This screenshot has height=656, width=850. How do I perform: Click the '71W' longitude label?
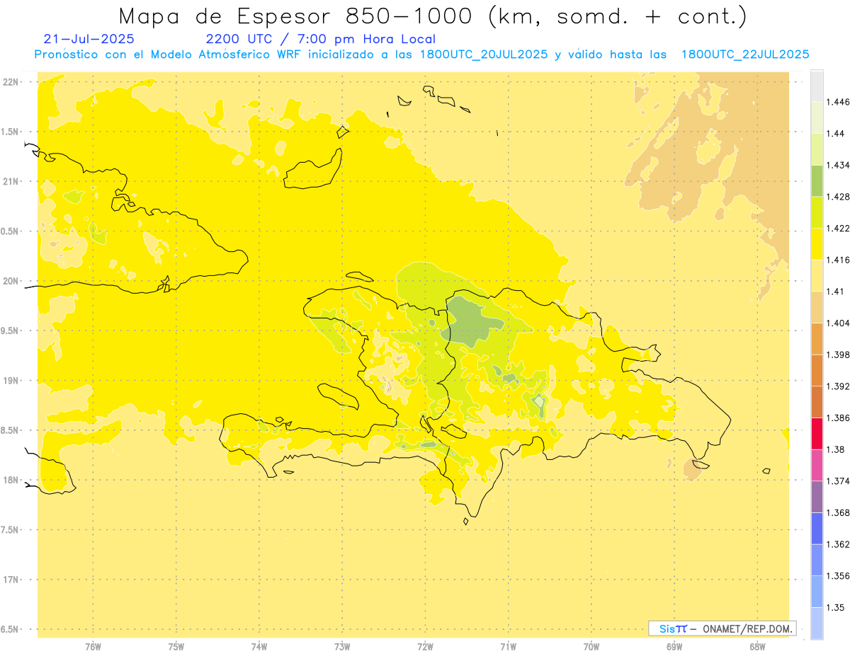pyautogui.click(x=508, y=646)
